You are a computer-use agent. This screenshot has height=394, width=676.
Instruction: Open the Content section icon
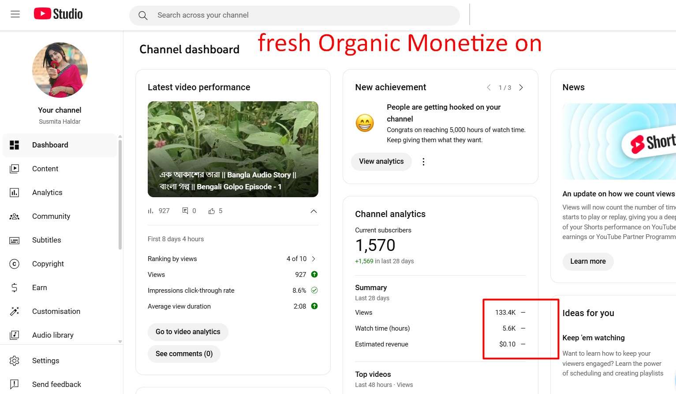(15, 169)
